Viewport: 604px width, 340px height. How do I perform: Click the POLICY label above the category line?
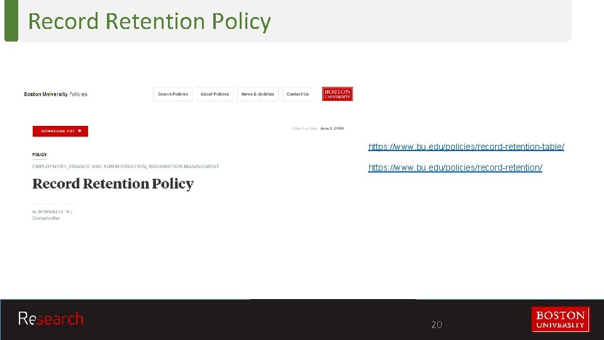(39, 155)
